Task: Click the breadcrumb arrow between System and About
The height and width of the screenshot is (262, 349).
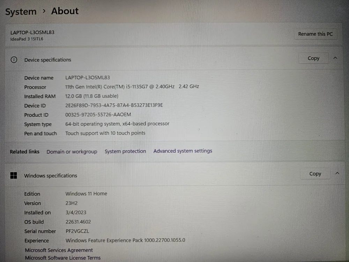Action: pos(44,11)
